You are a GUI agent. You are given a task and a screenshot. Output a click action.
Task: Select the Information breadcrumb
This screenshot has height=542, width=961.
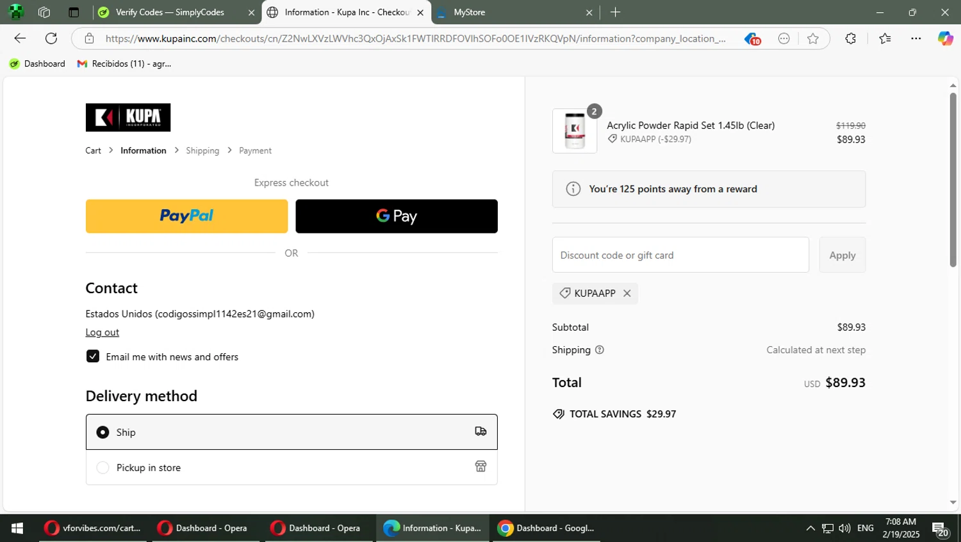(x=143, y=150)
